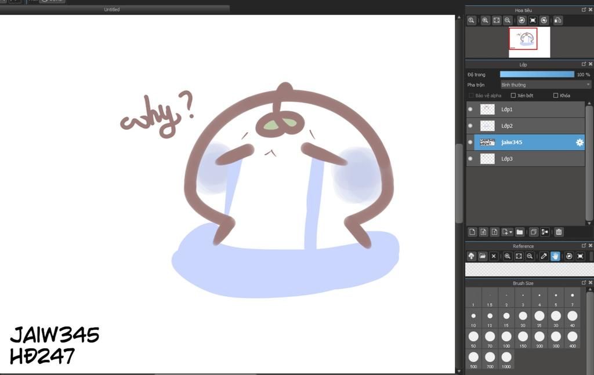Screen dimensions: 594x375
Task: Hide the jaiw345 layer
Action: pyautogui.click(x=470, y=142)
